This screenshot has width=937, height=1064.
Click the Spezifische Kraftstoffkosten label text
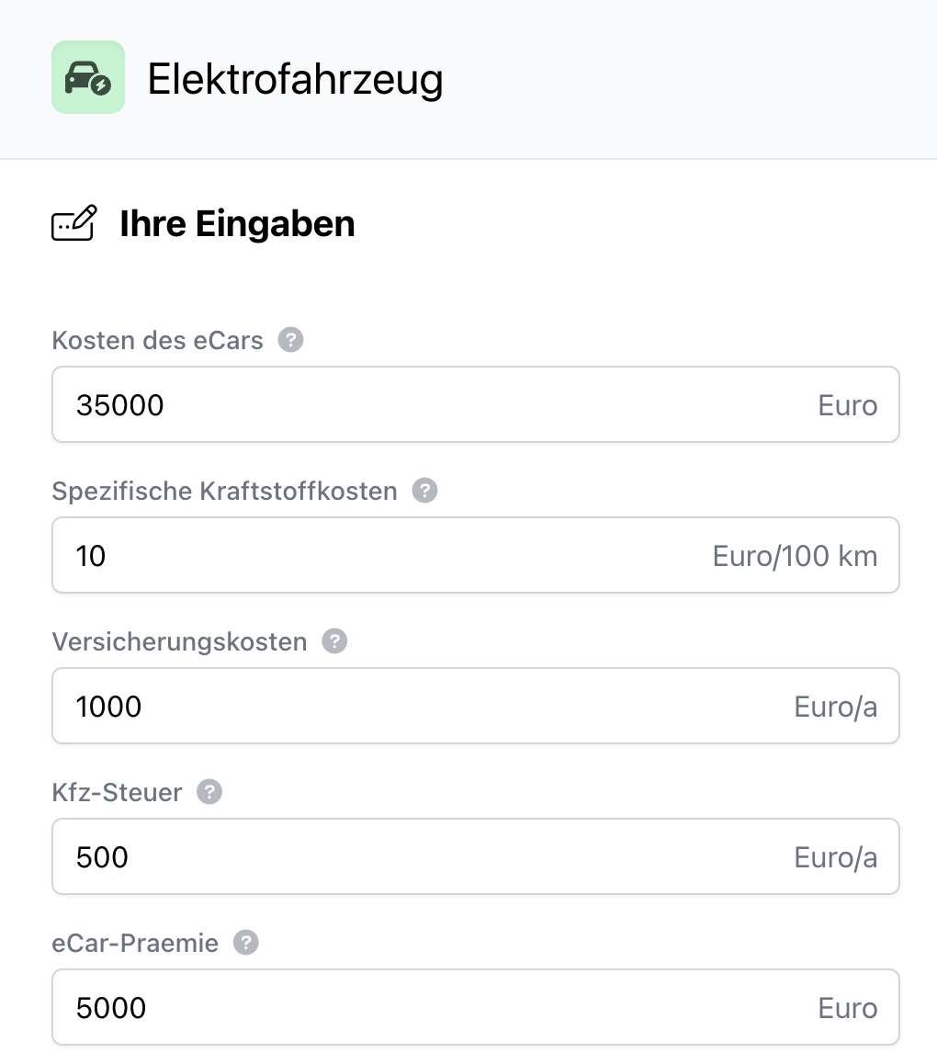pyautogui.click(x=224, y=492)
